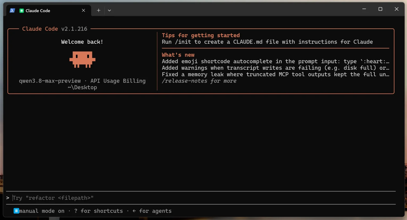
Task: Click "Claude Code v2.1.216" title text
Action: [x=55, y=29]
